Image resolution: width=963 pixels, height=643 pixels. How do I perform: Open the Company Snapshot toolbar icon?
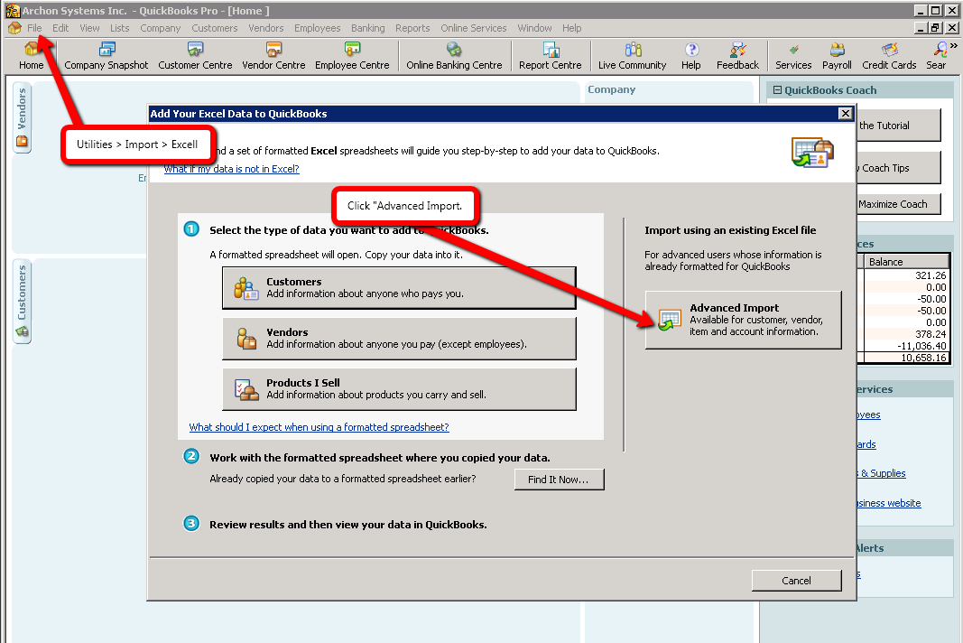tap(106, 56)
